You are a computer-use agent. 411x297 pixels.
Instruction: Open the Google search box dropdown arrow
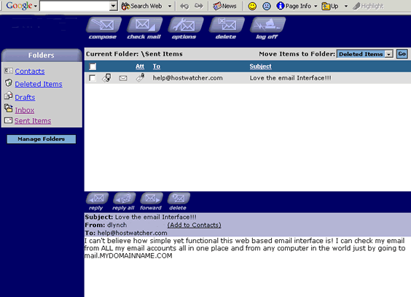point(113,6)
